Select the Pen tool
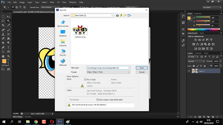 pos(3,47)
